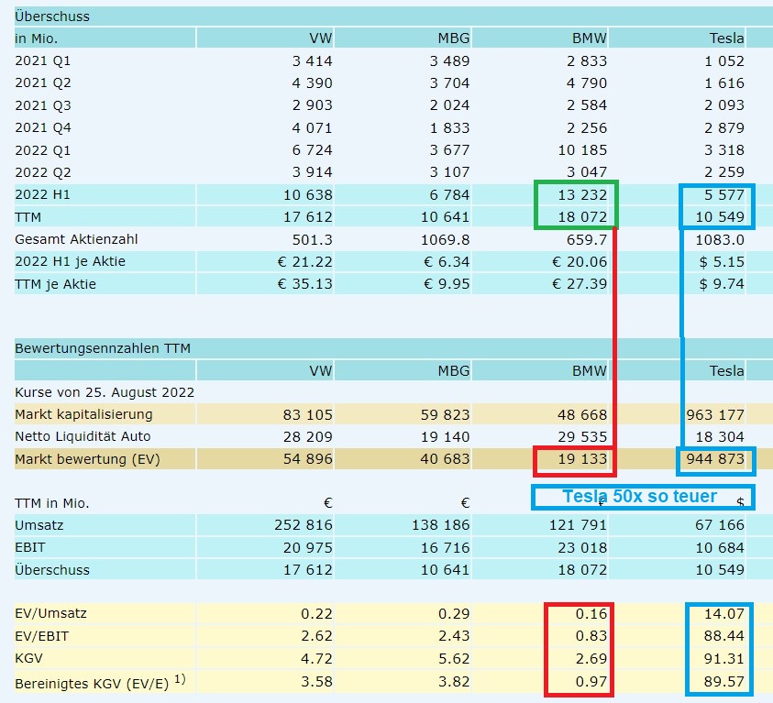The width and height of the screenshot is (773, 703).
Task: Click the Gesamt Aktienzahl row label
Action: tap(76, 239)
